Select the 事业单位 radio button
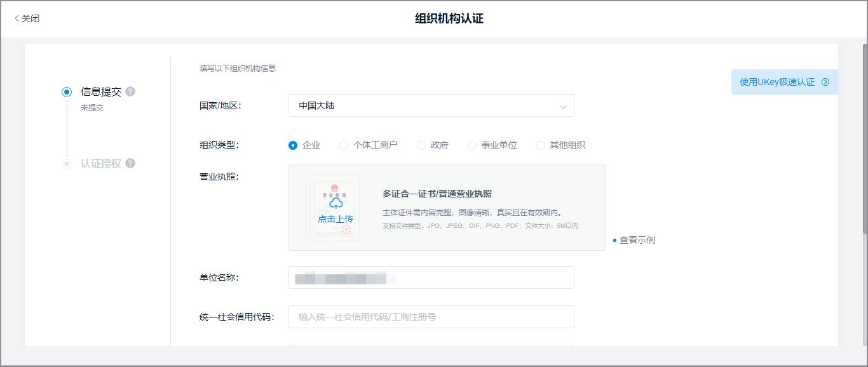The height and width of the screenshot is (367, 868). (x=472, y=145)
